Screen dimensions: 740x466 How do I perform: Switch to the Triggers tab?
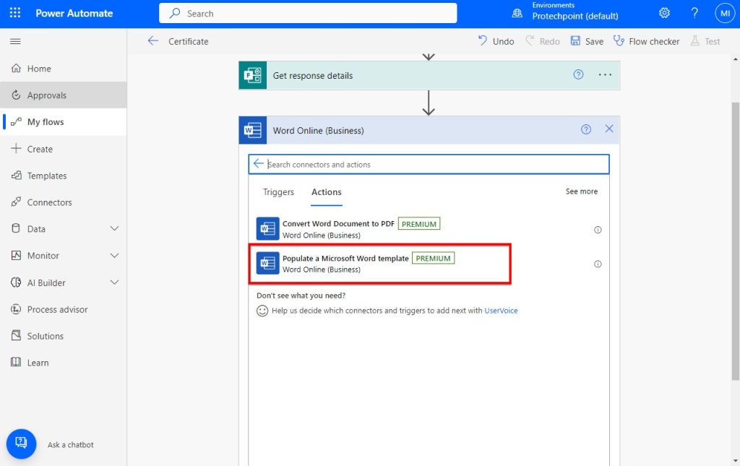click(x=278, y=192)
